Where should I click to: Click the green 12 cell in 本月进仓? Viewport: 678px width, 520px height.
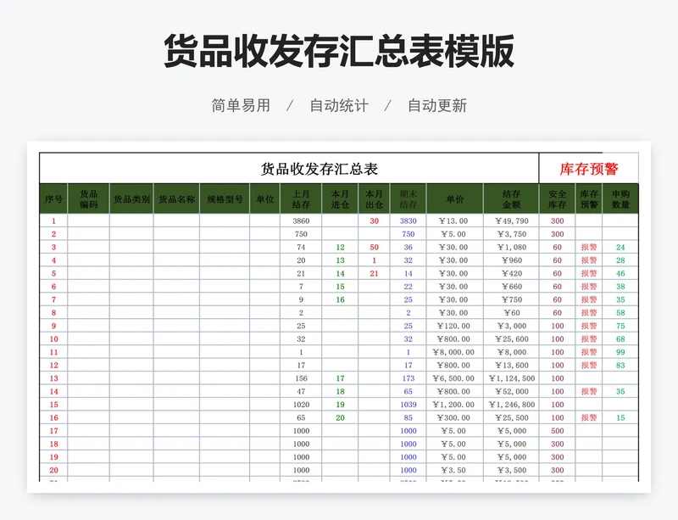tap(340, 247)
